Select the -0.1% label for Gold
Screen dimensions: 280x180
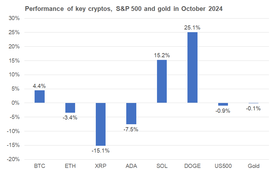253,108
